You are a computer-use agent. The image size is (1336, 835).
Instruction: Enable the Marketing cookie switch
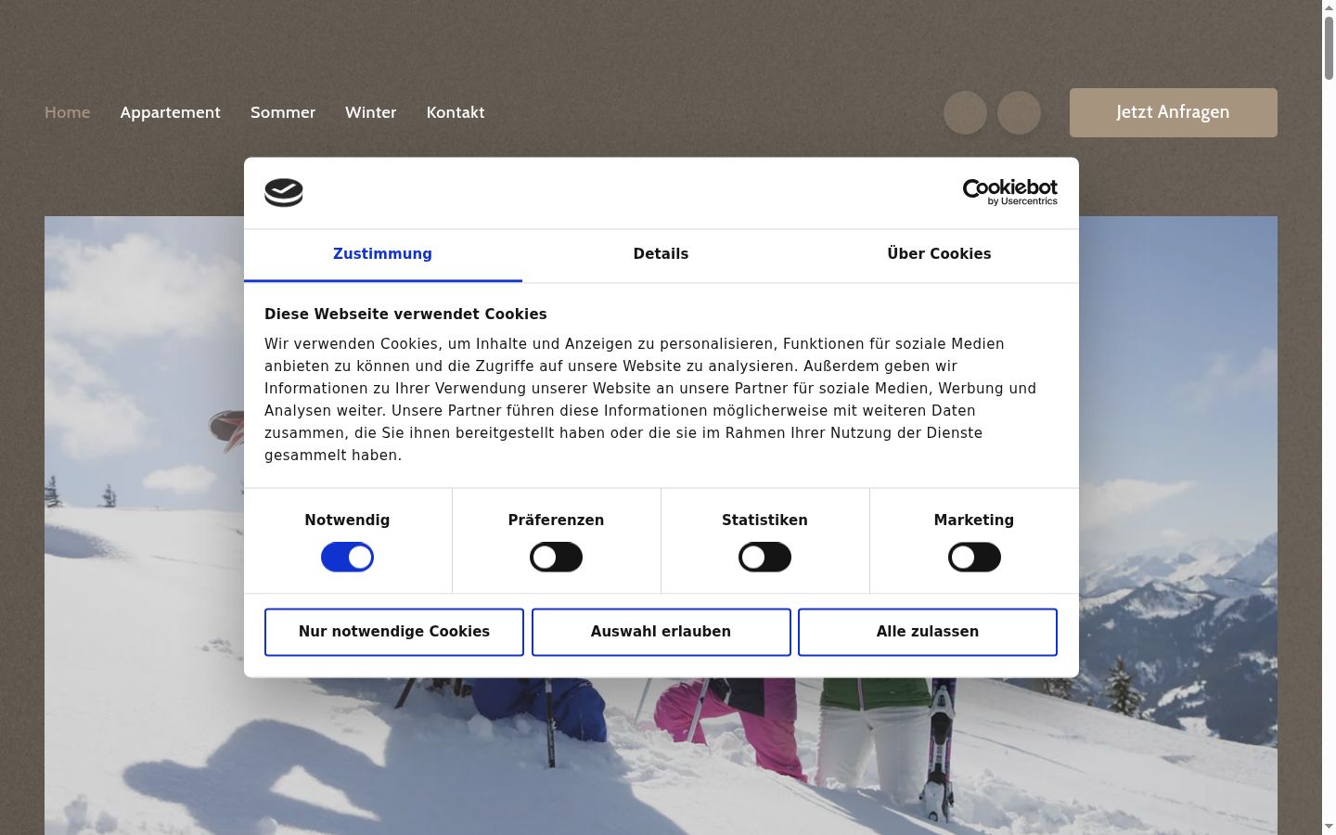tap(974, 557)
